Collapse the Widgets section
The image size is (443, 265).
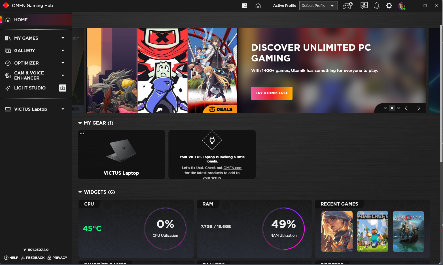(80, 192)
